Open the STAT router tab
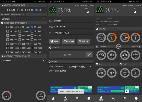The image size is (142, 102). (x=101, y=99)
